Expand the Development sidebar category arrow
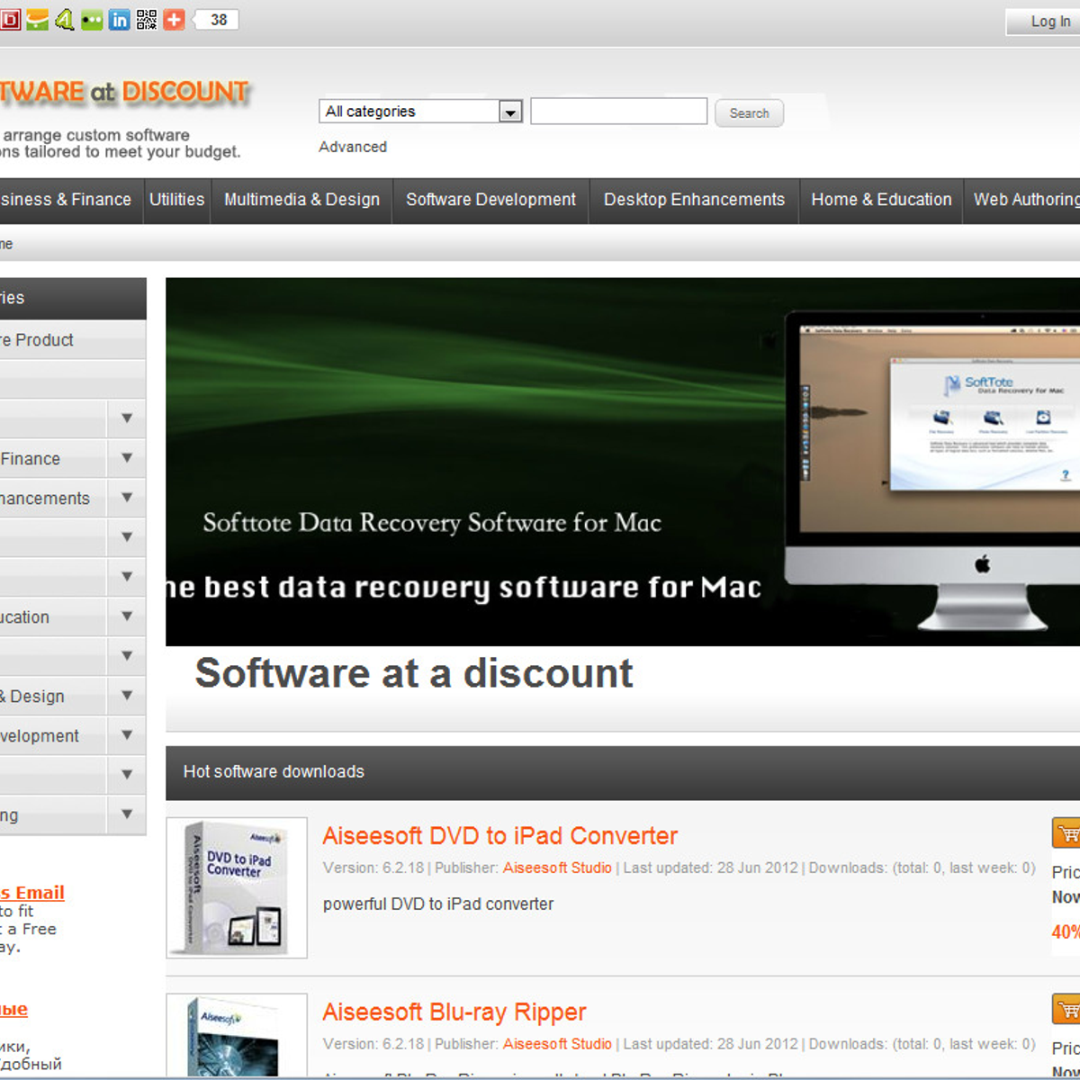 point(127,735)
